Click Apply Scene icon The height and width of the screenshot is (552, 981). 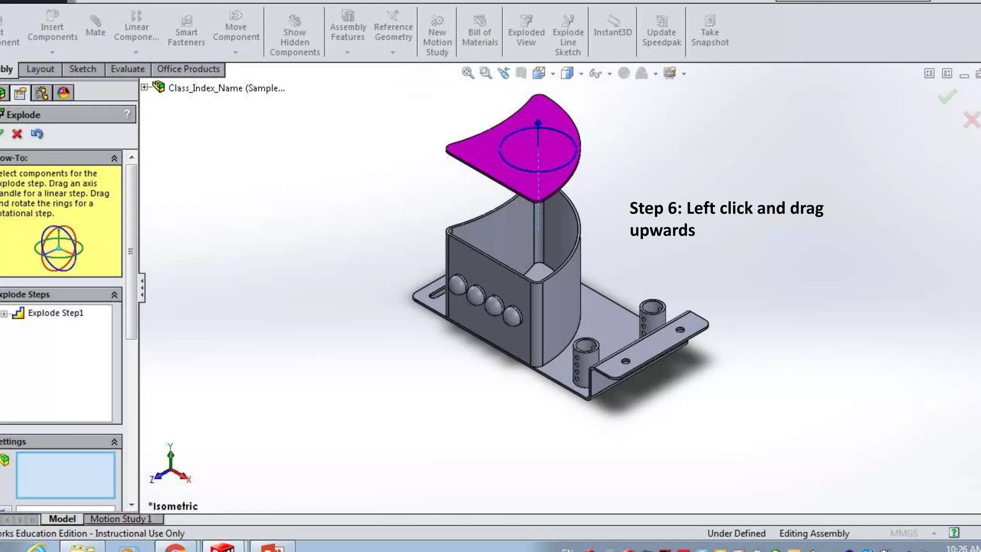(x=641, y=73)
